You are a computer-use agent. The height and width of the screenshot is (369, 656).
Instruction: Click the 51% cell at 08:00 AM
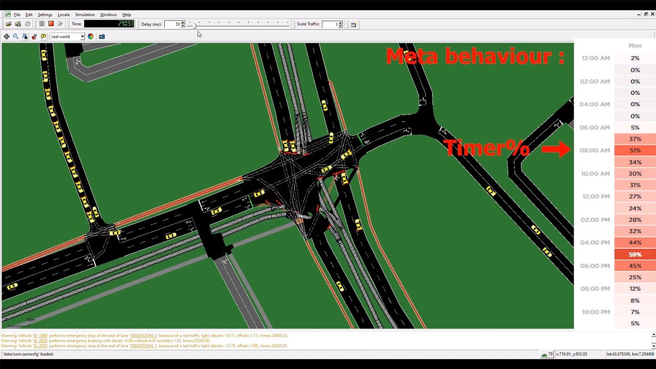635,151
